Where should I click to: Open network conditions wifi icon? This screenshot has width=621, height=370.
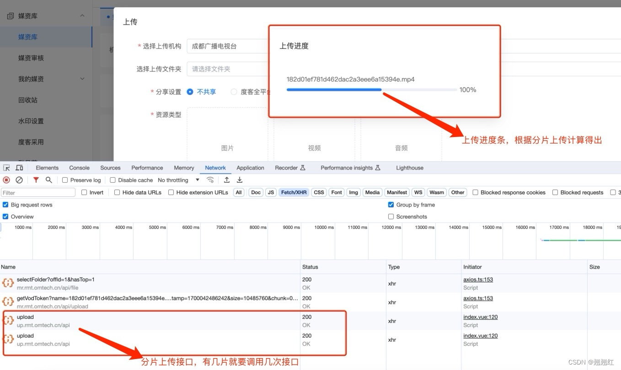(x=210, y=180)
